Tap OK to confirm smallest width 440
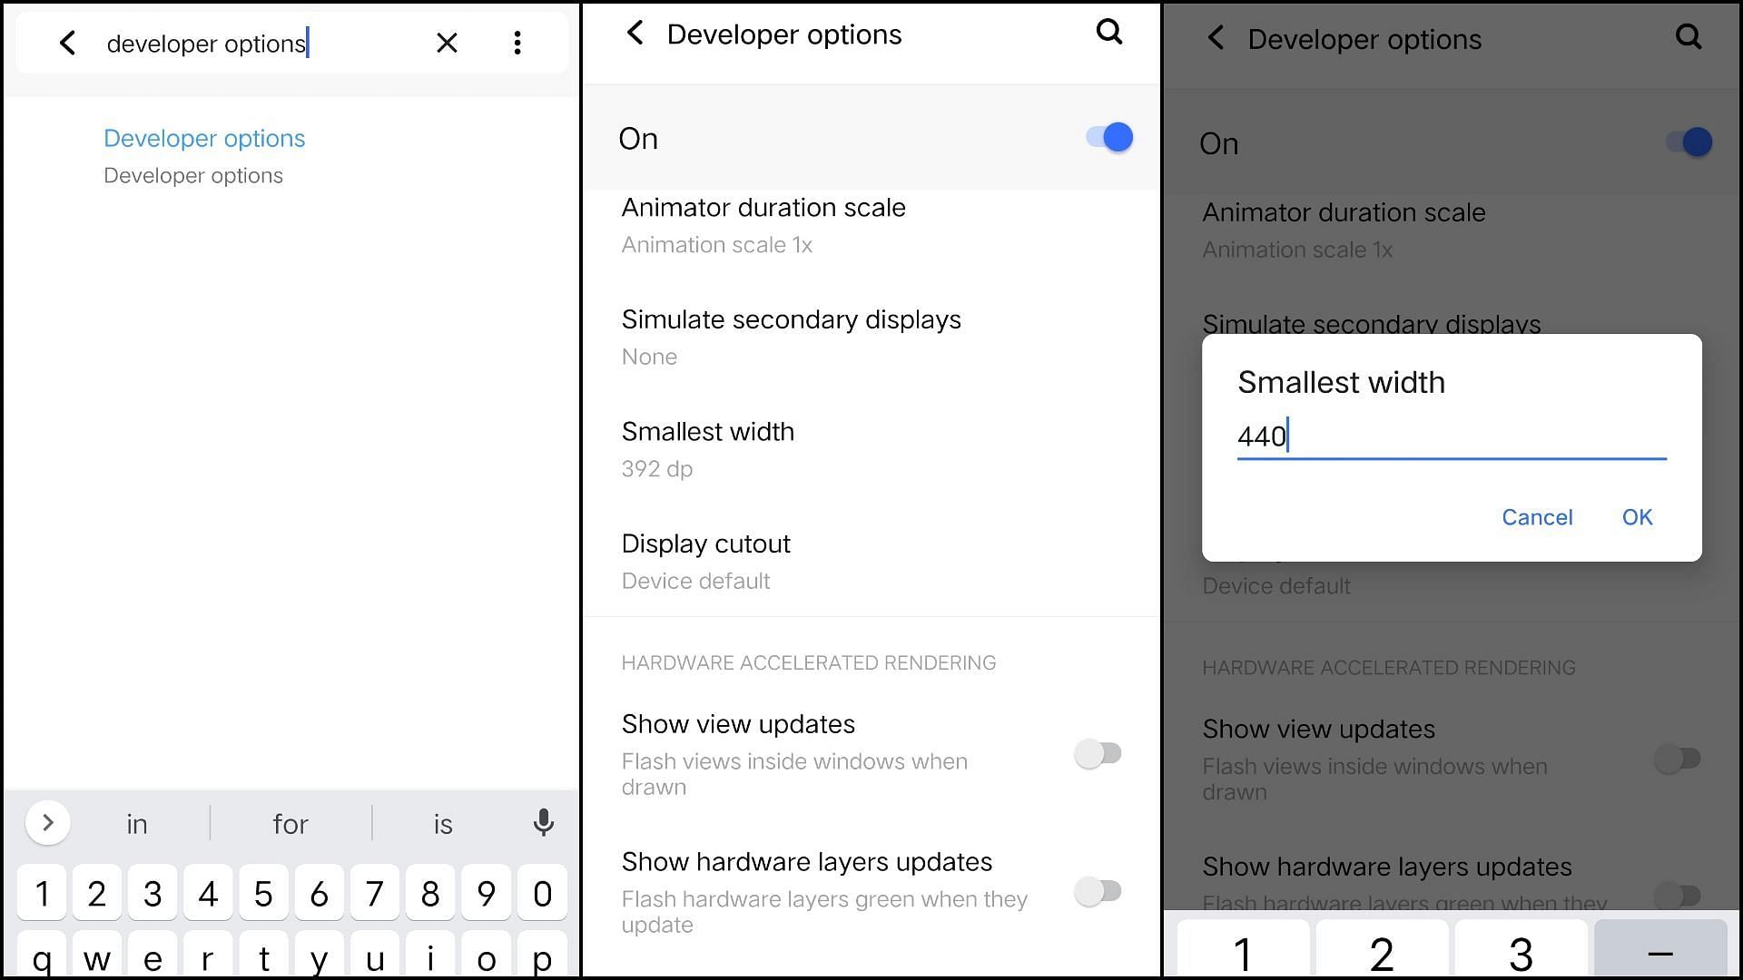 pyautogui.click(x=1637, y=515)
